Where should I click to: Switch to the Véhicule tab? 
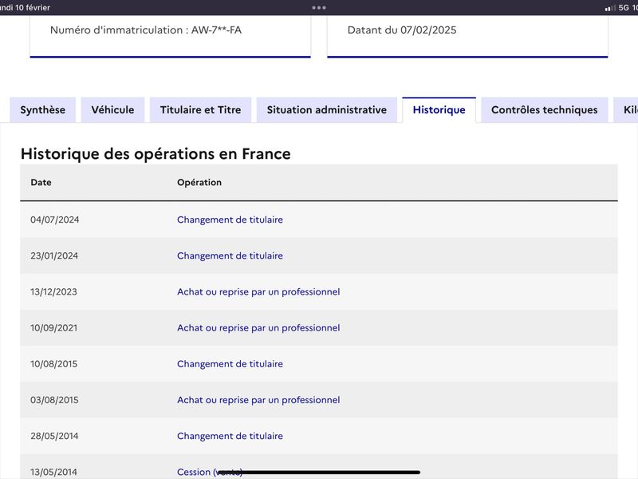click(112, 110)
